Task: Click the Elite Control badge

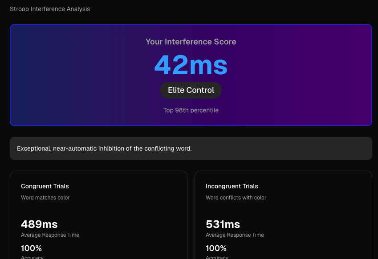Action: point(191,90)
